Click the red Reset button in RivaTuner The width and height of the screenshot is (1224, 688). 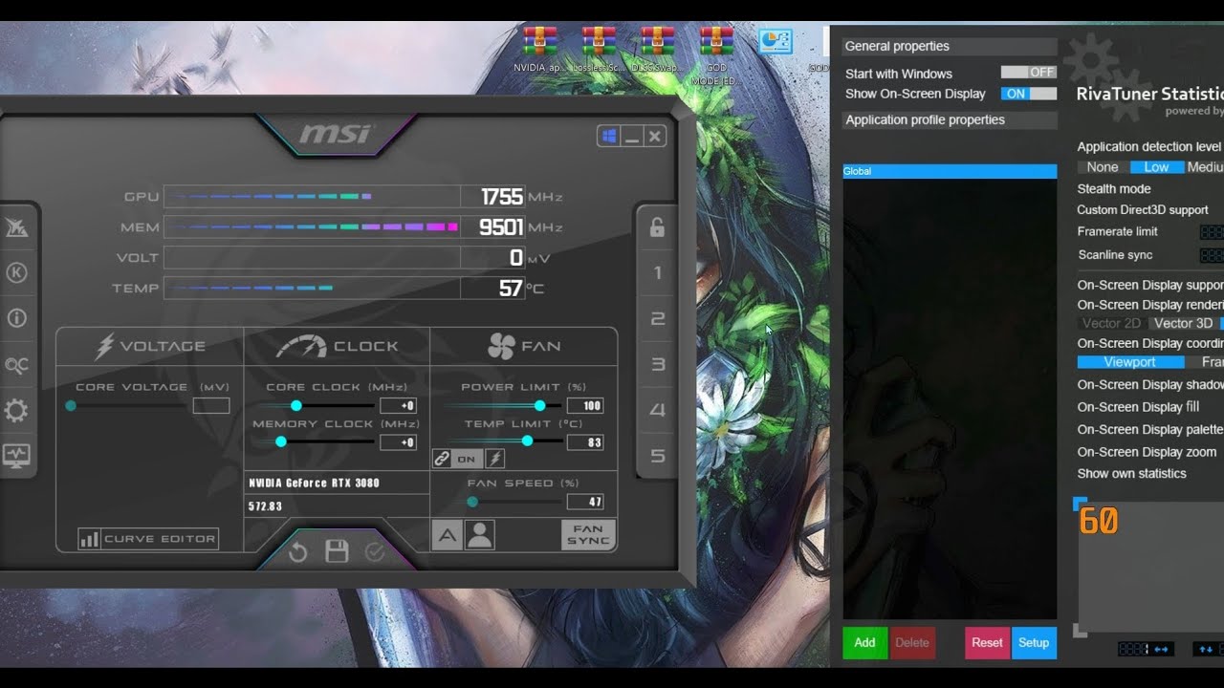click(x=987, y=643)
